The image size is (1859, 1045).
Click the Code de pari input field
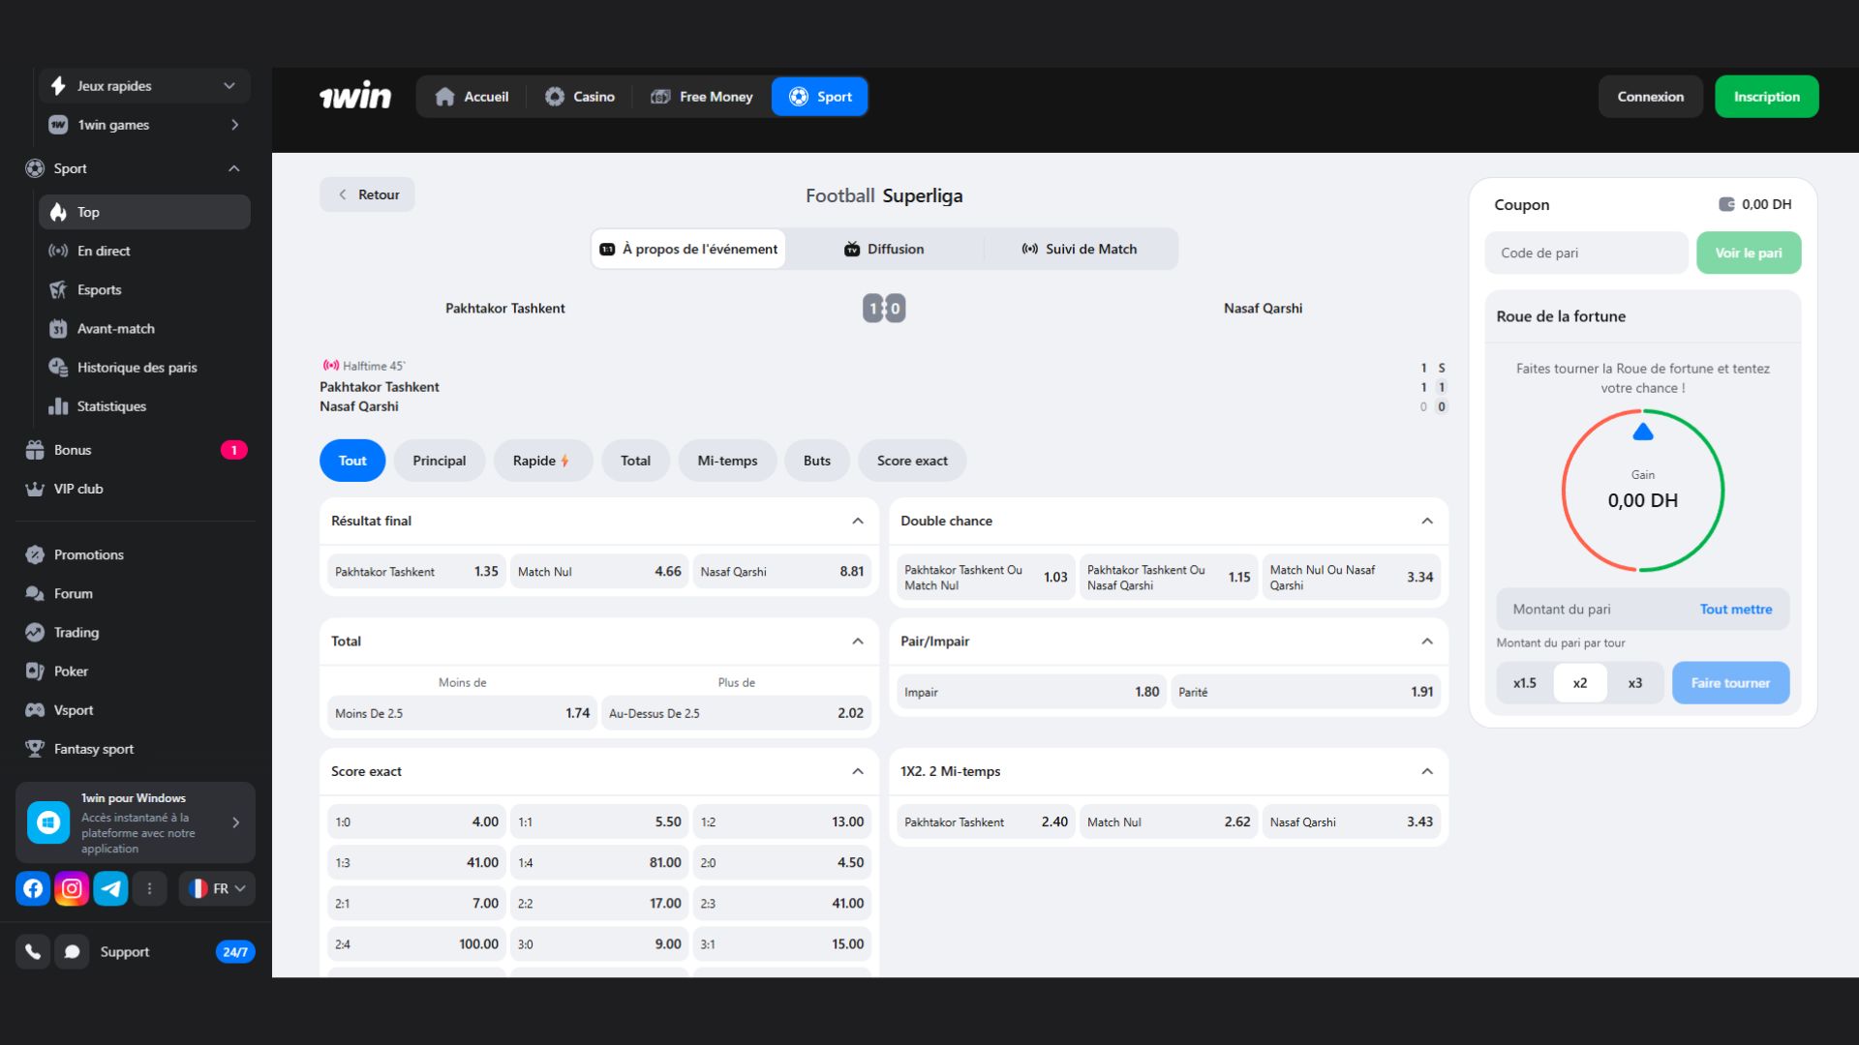point(1586,253)
